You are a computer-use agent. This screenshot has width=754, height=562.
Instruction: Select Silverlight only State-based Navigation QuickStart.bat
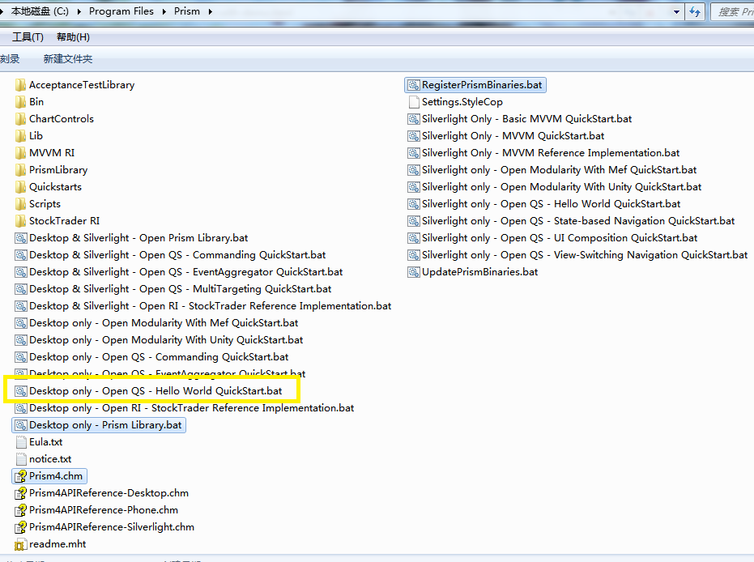571,221
